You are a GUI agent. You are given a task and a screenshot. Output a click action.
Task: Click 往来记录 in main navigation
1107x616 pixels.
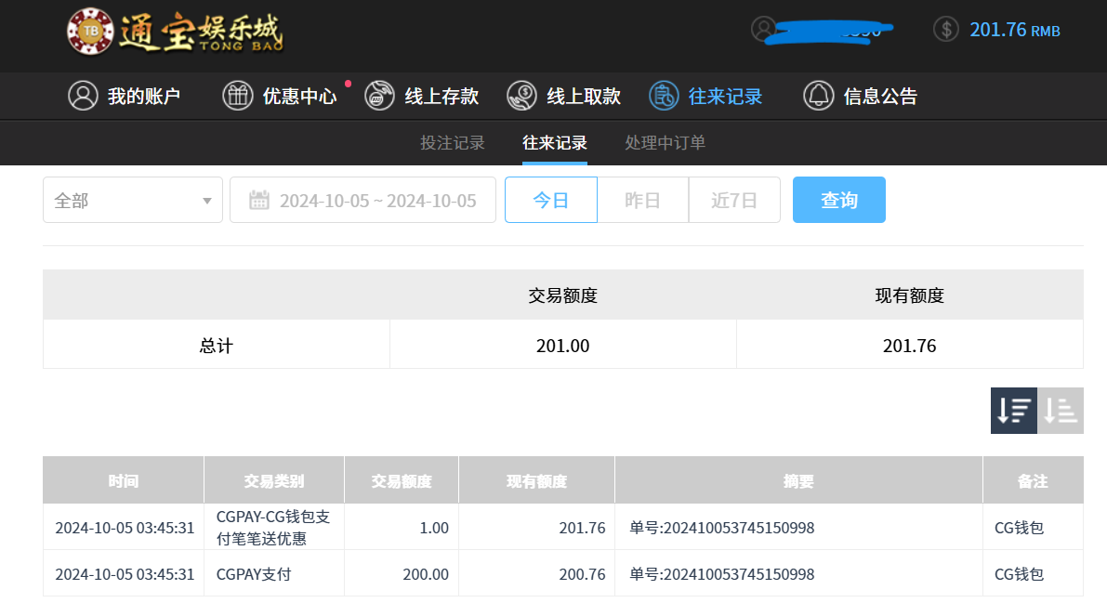coord(705,96)
